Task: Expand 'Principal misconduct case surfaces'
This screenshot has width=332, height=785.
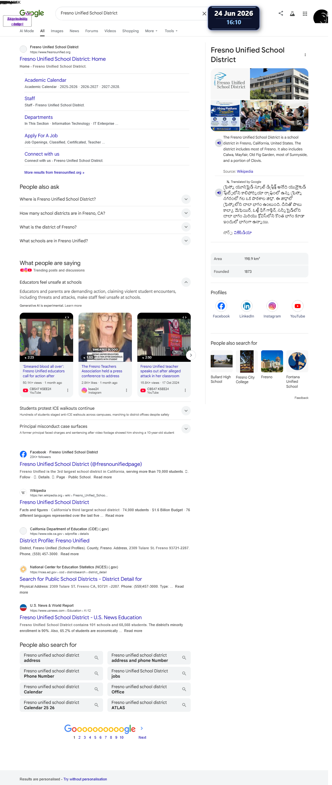Action: (186, 429)
